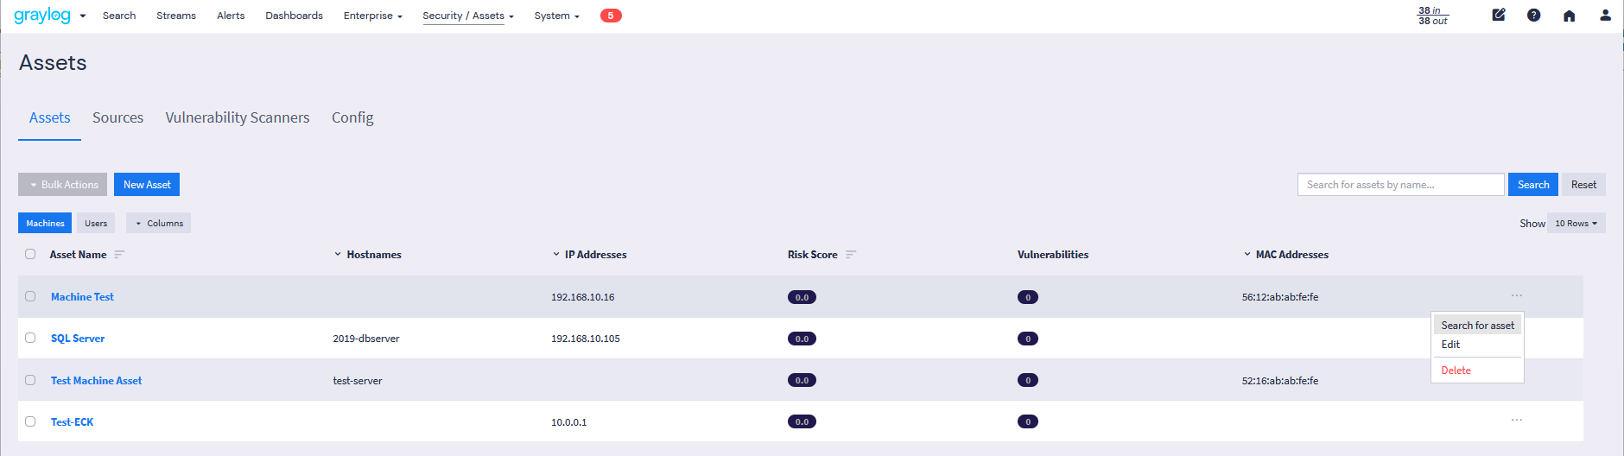
Task: Switch to the Users asset view
Action: click(96, 223)
